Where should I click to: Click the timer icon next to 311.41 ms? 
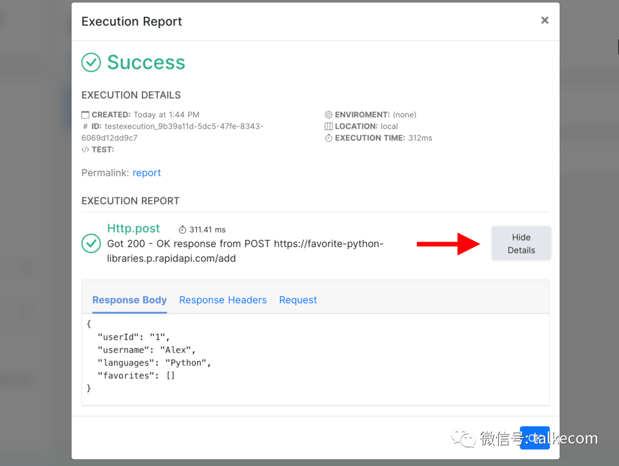click(183, 230)
